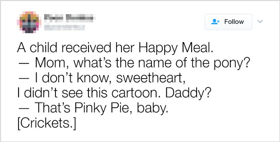Click the words 'Happy Meal' in tweet
The image size is (280, 142).
[x=175, y=48]
